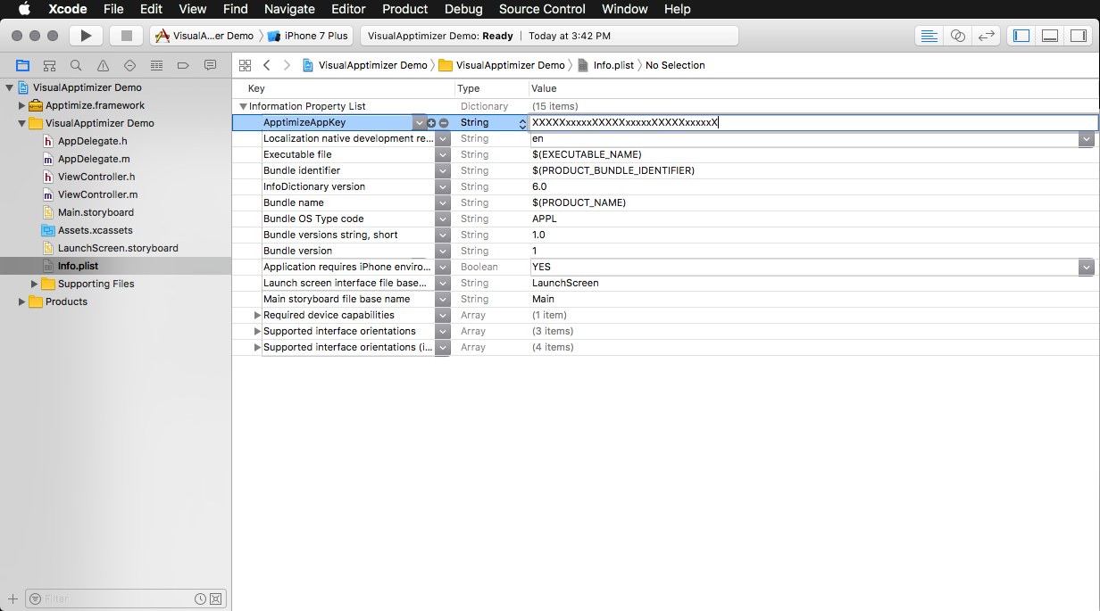The image size is (1100, 611).
Task: Open the Bundle identifier key dropdown
Action: click(443, 170)
